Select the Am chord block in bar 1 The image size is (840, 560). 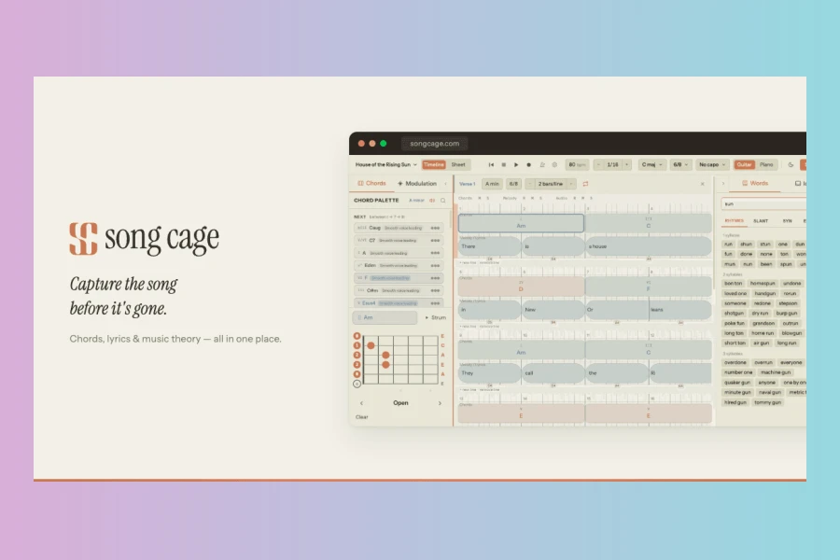[521, 223]
